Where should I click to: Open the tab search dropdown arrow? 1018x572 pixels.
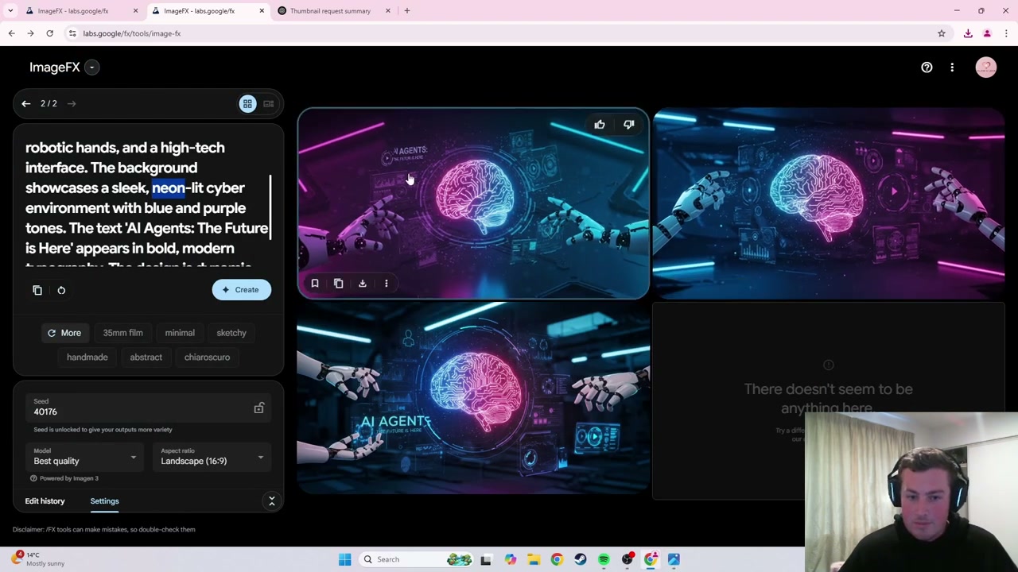[10, 11]
